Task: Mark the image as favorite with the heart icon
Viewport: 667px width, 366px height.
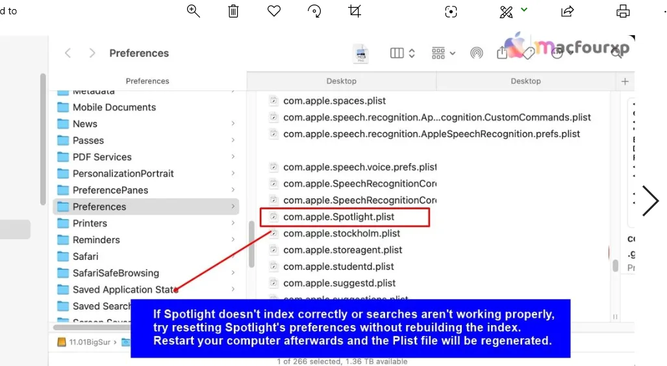Action: pos(274,10)
